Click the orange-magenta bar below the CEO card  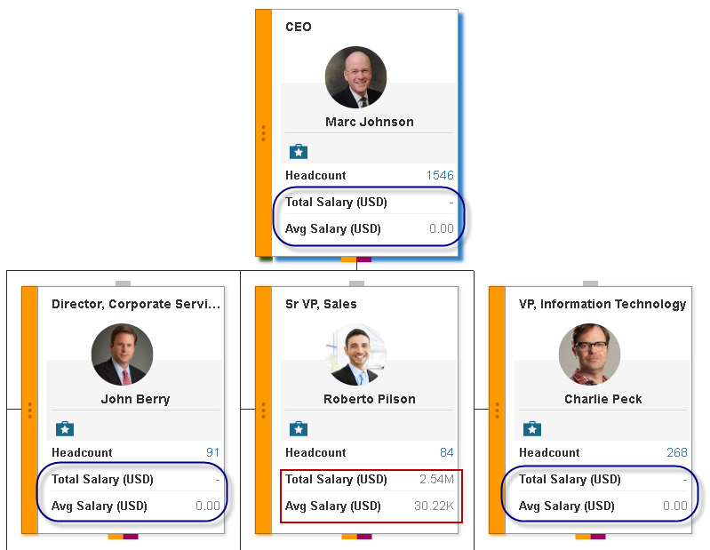tap(356, 259)
